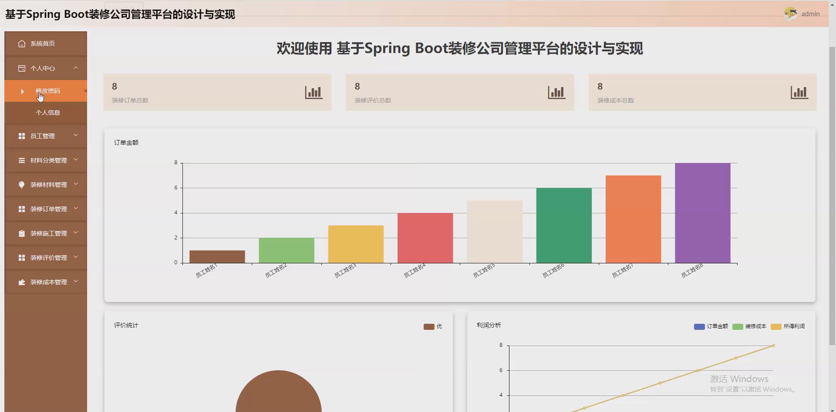Screen dimensions: 836x412
Task: Click the topmost point on 所得利润 line
Action: (774, 346)
